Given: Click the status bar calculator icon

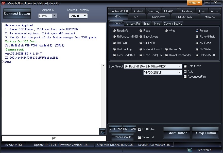Looking at the screenshot, I should point(190,150).
